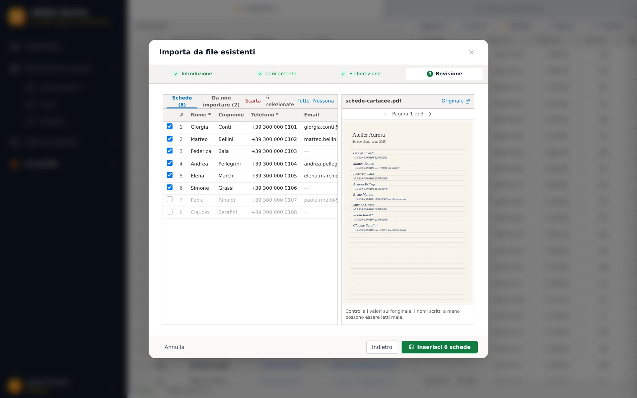Uncheck the Andrea Pellegrini row checkbox
637x398 pixels.
click(170, 163)
